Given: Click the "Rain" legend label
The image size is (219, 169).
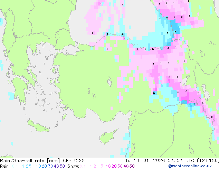Looking at the screenshot, I should [x=4, y=166].
